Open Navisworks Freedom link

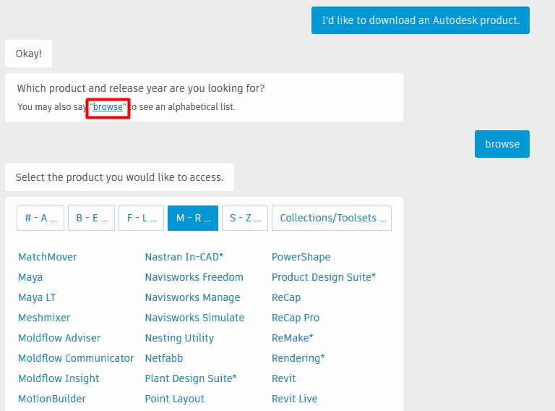pyautogui.click(x=194, y=277)
